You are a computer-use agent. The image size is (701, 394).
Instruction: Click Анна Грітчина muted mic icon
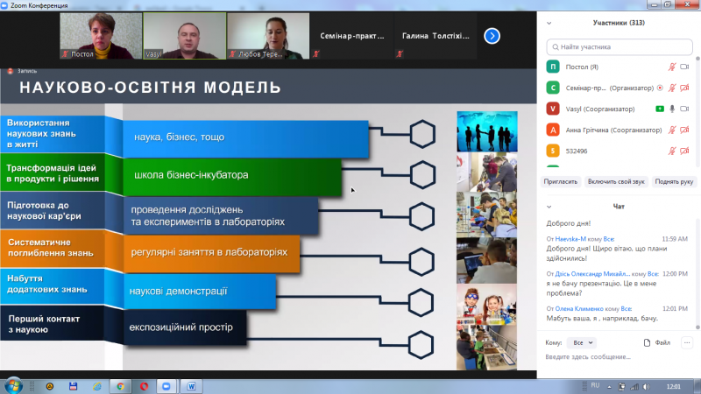[x=672, y=130]
